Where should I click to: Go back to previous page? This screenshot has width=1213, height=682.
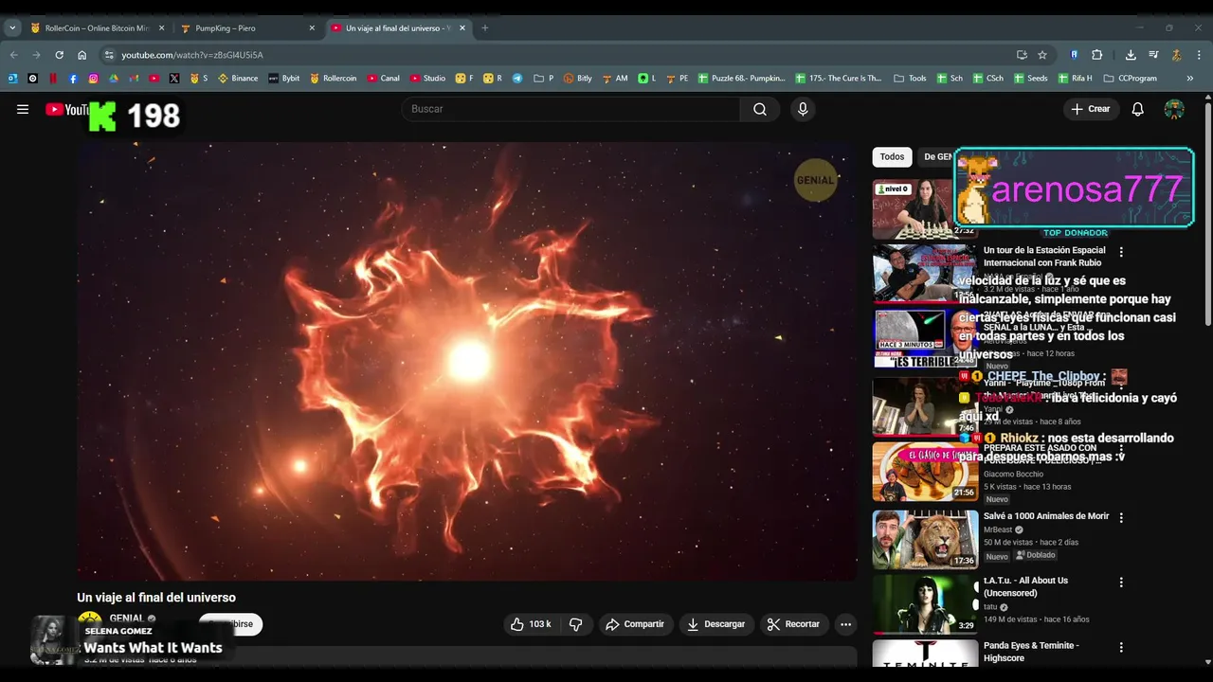[x=14, y=55]
